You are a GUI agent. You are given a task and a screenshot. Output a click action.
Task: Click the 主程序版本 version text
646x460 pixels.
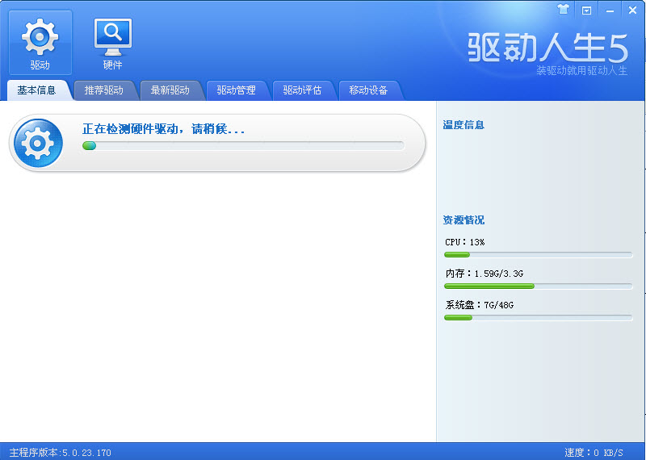[60, 453]
